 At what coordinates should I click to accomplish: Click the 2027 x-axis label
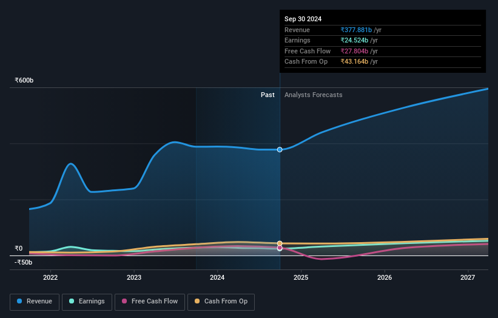click(468, 278)
